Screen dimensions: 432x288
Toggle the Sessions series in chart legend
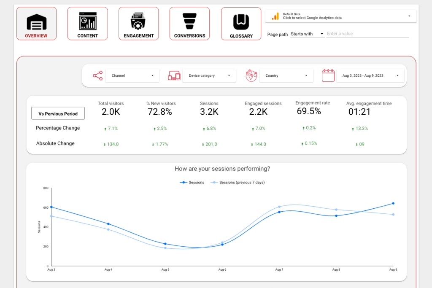(192, 183)
